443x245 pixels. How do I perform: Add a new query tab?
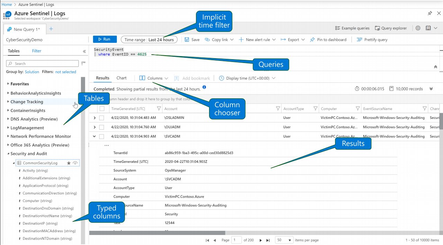click(x=51, y=29)
